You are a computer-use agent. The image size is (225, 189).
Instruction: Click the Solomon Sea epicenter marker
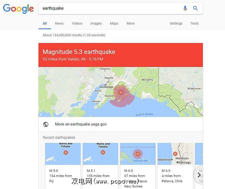point(138,154)
